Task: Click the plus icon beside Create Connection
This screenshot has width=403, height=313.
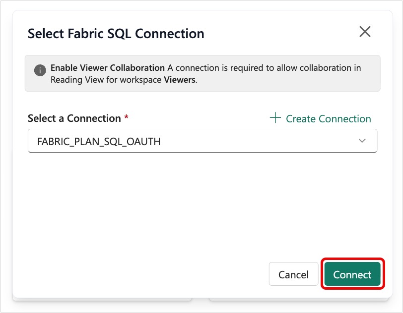Action: tap(275, 118)
